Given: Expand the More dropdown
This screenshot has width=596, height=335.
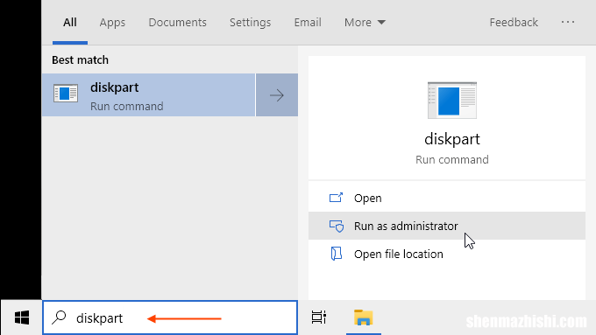Looking at the screenshot, I should 365,23.
